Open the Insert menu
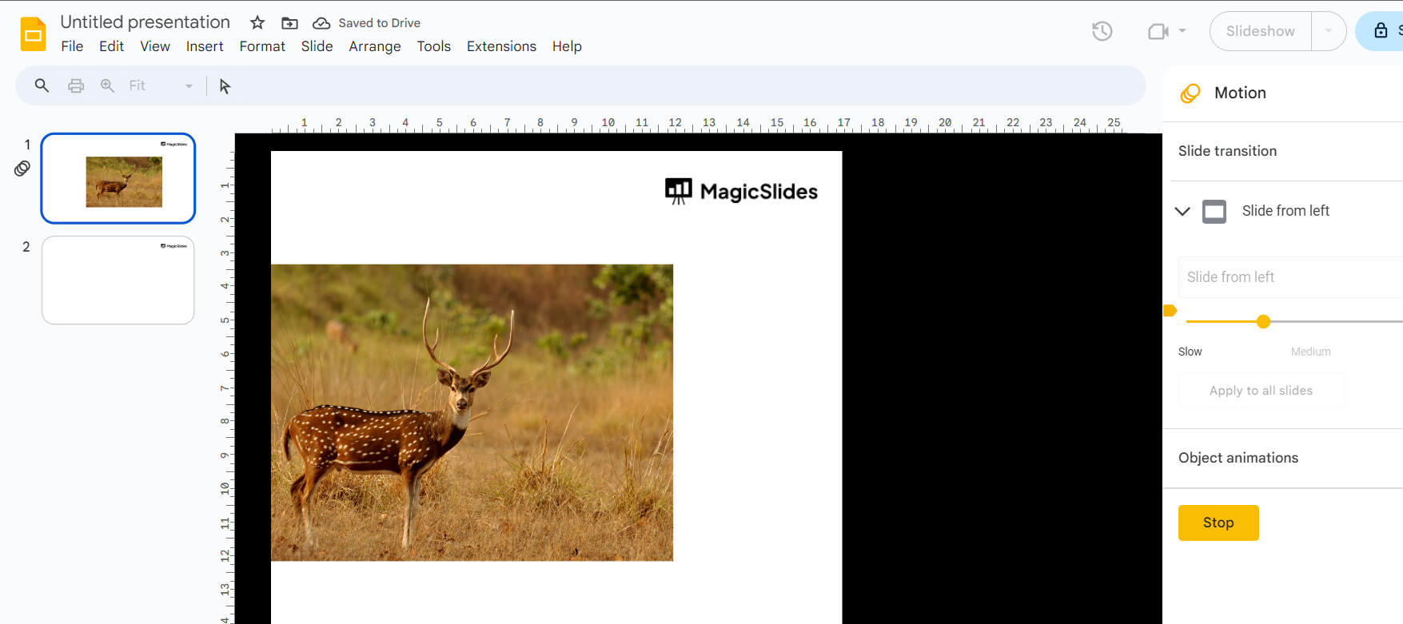 coord(205,46)
